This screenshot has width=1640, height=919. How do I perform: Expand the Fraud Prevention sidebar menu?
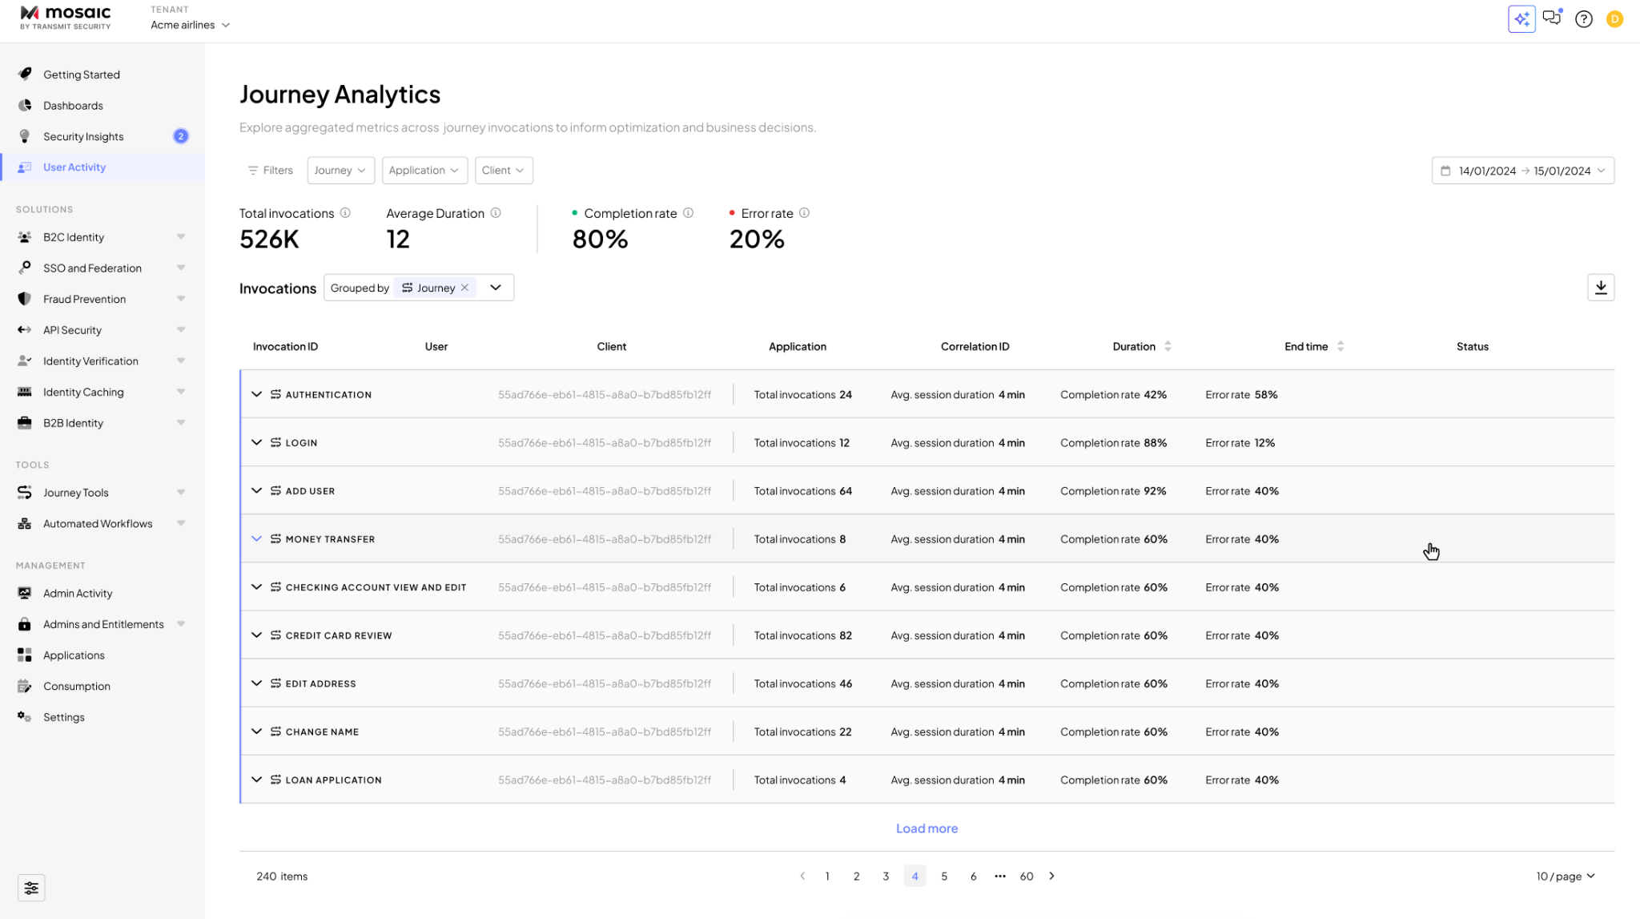[84, 299]
